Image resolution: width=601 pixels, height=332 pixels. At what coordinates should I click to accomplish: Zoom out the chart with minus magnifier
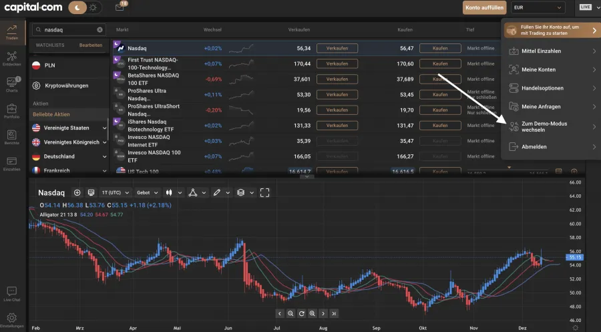tap(290, 313)
